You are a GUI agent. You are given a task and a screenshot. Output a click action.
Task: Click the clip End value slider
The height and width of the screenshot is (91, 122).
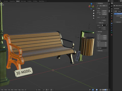[104, 14]
